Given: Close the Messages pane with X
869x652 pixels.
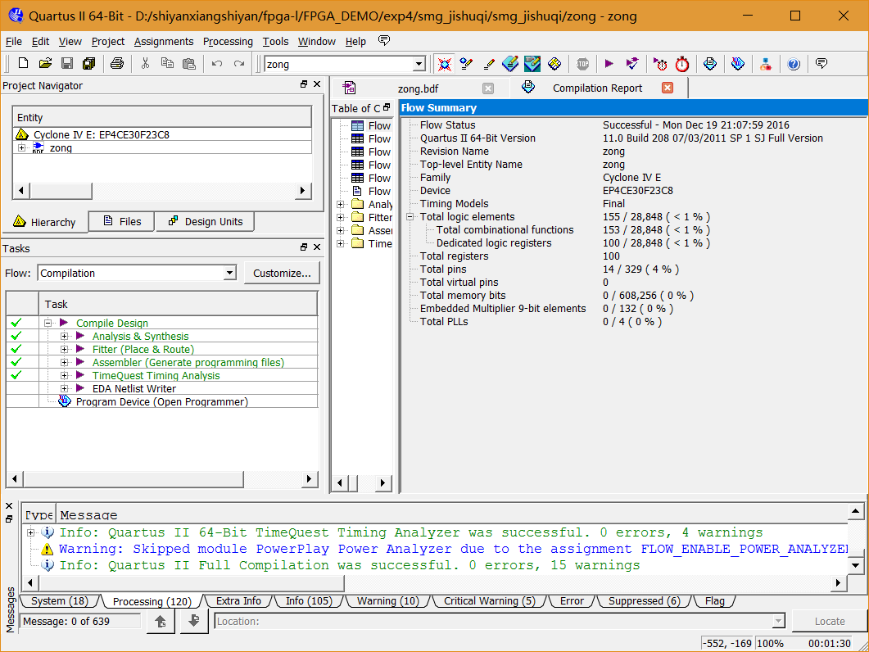Looking at the screenshot, I should (x=9, y=505).
